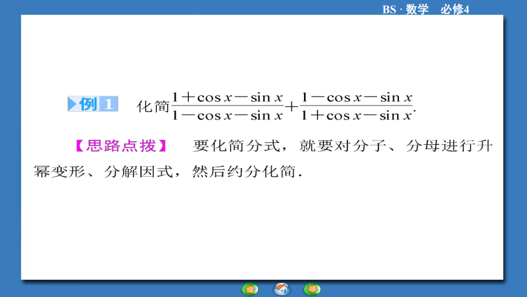This screenshot has width=527, height=297.
Task: Click the word 化简 before the formula
Action: click(x=153, y=106)
